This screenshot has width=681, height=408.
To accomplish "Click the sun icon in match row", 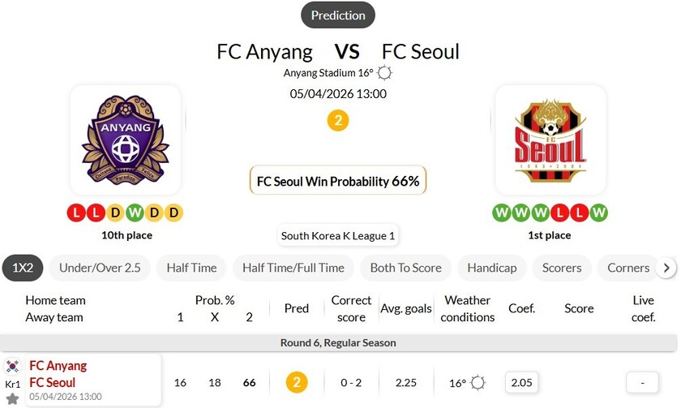I will [478, 382].
